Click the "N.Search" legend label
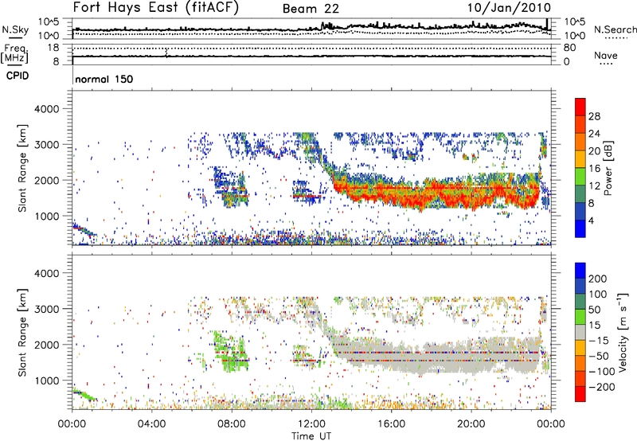The width and height of the screenshot is (637, 441). pos(615,29)
